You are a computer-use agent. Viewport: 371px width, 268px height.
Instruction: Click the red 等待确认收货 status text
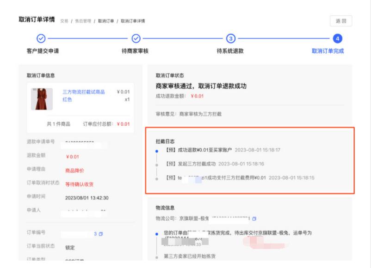pos(79,184)
